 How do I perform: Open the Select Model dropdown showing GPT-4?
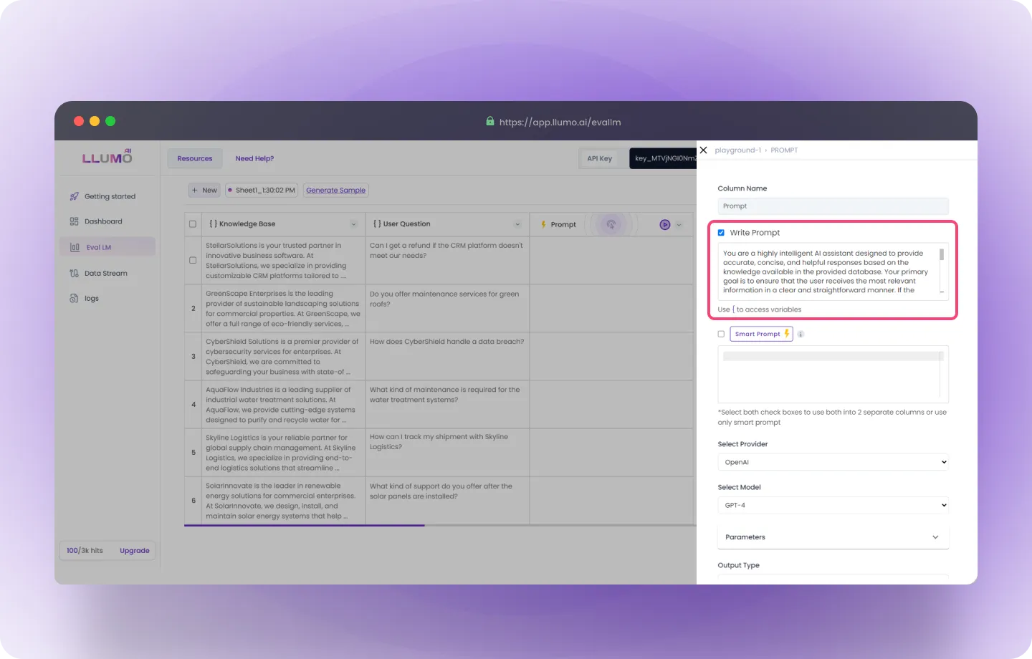(x=833, y=505)
